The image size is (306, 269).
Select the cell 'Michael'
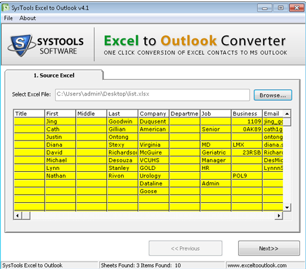coord(60,160)
